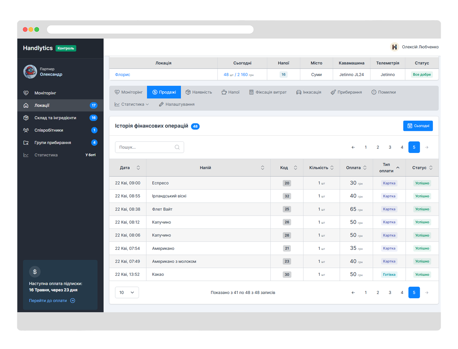
Task: Click the cube icon on Наявність tab
Action: [188, 92]
